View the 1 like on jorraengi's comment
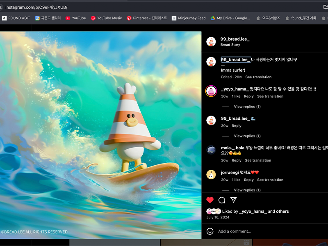This screenshot has height=246, width=328. pyautogui.click(x=236, y=180)
